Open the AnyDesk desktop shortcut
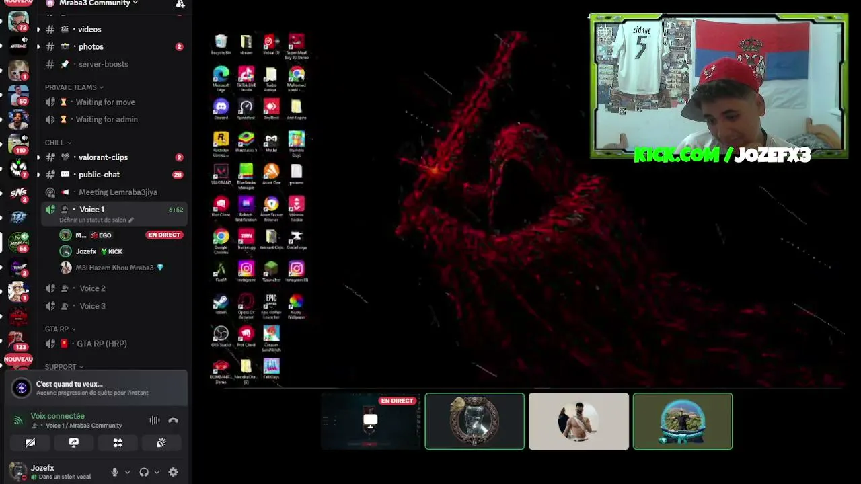This screenshot has width=861, height=484. pos(271,110)
